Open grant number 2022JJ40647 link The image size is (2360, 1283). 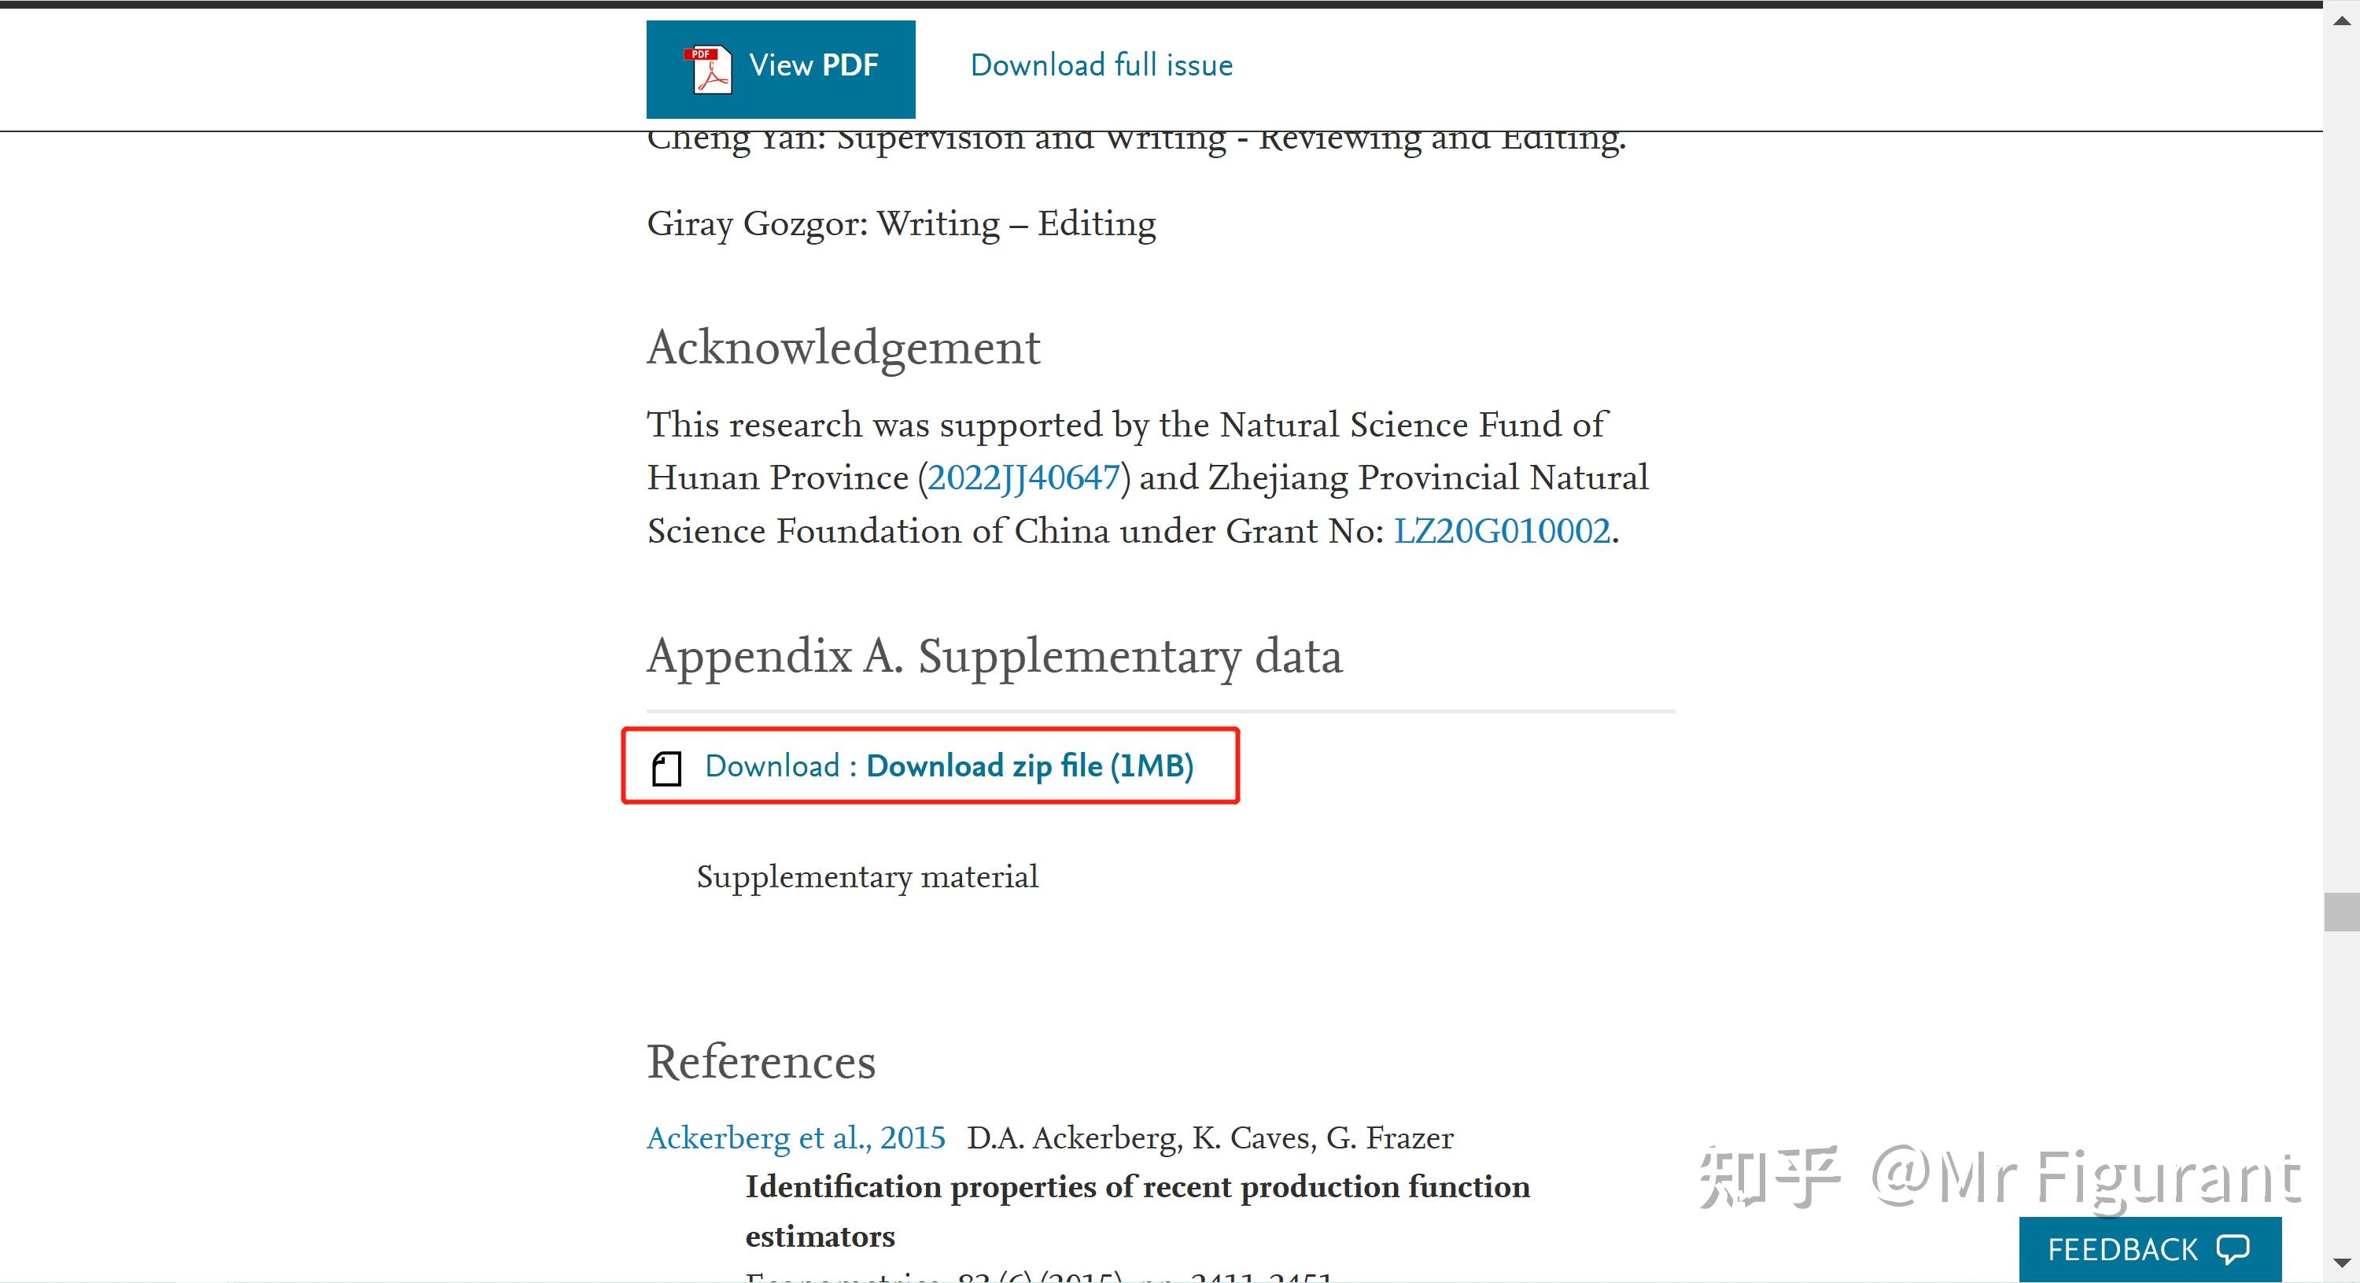coord(1023,477)
